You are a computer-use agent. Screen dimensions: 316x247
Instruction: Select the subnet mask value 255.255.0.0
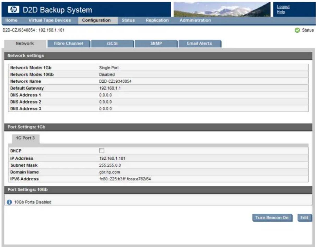coord(110,165)
